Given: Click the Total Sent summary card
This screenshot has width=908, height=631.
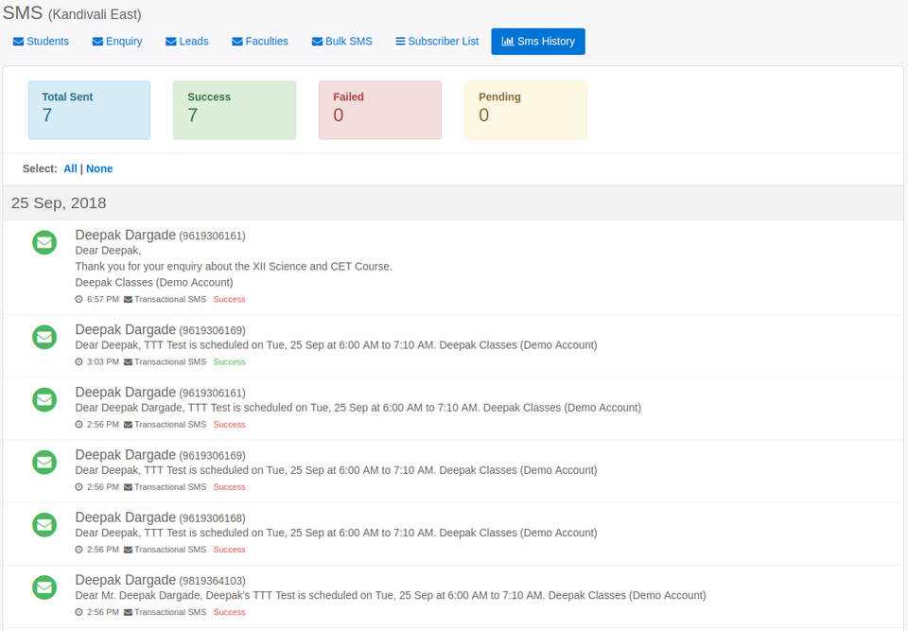Looking at the screenshot, I should click(89, 110).
